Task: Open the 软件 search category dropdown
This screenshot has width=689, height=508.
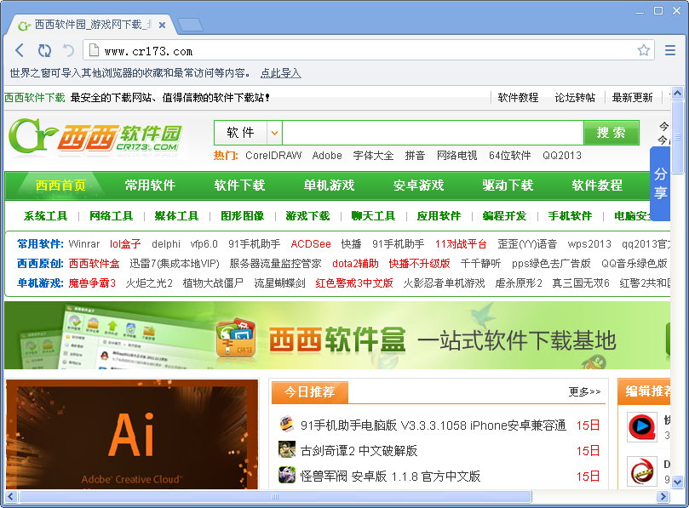Action: point(274,133)
